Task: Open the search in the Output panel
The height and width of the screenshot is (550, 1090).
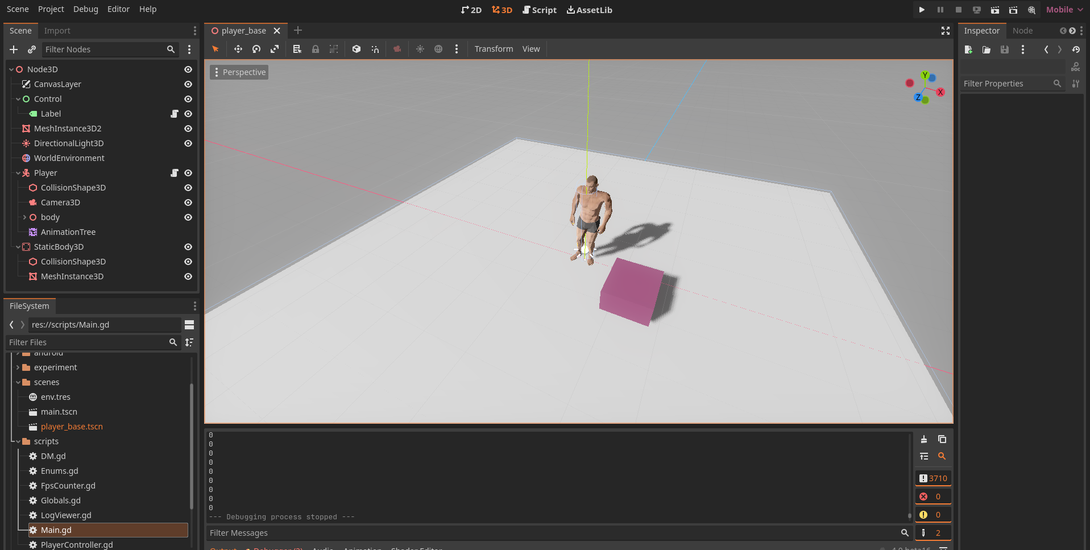Action: pyautogui.click(x=942, y=456)
